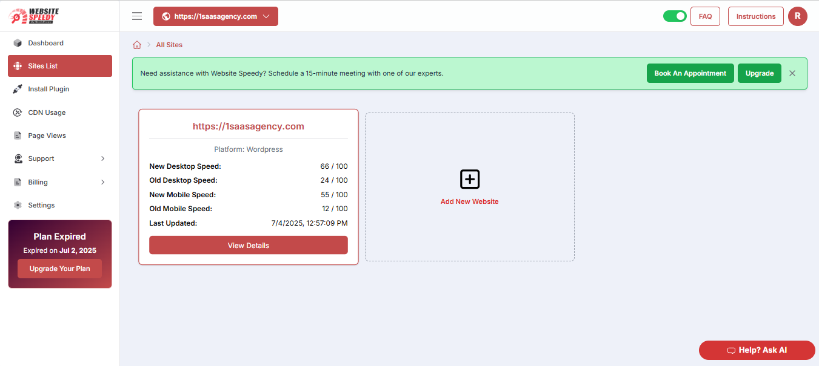Click View Details on site card
This screenshot has height=366, width=819.
[249, 245]
